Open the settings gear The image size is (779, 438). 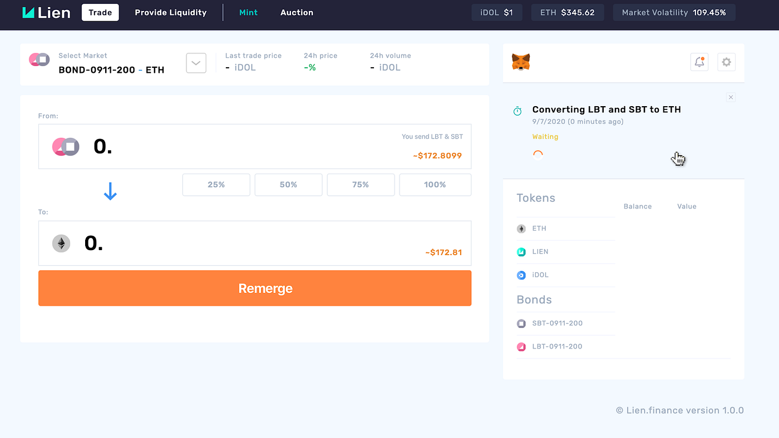click(x=726, y=62)
